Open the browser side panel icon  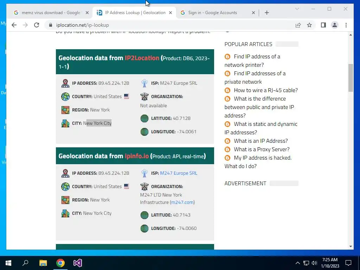click(323, 25)
